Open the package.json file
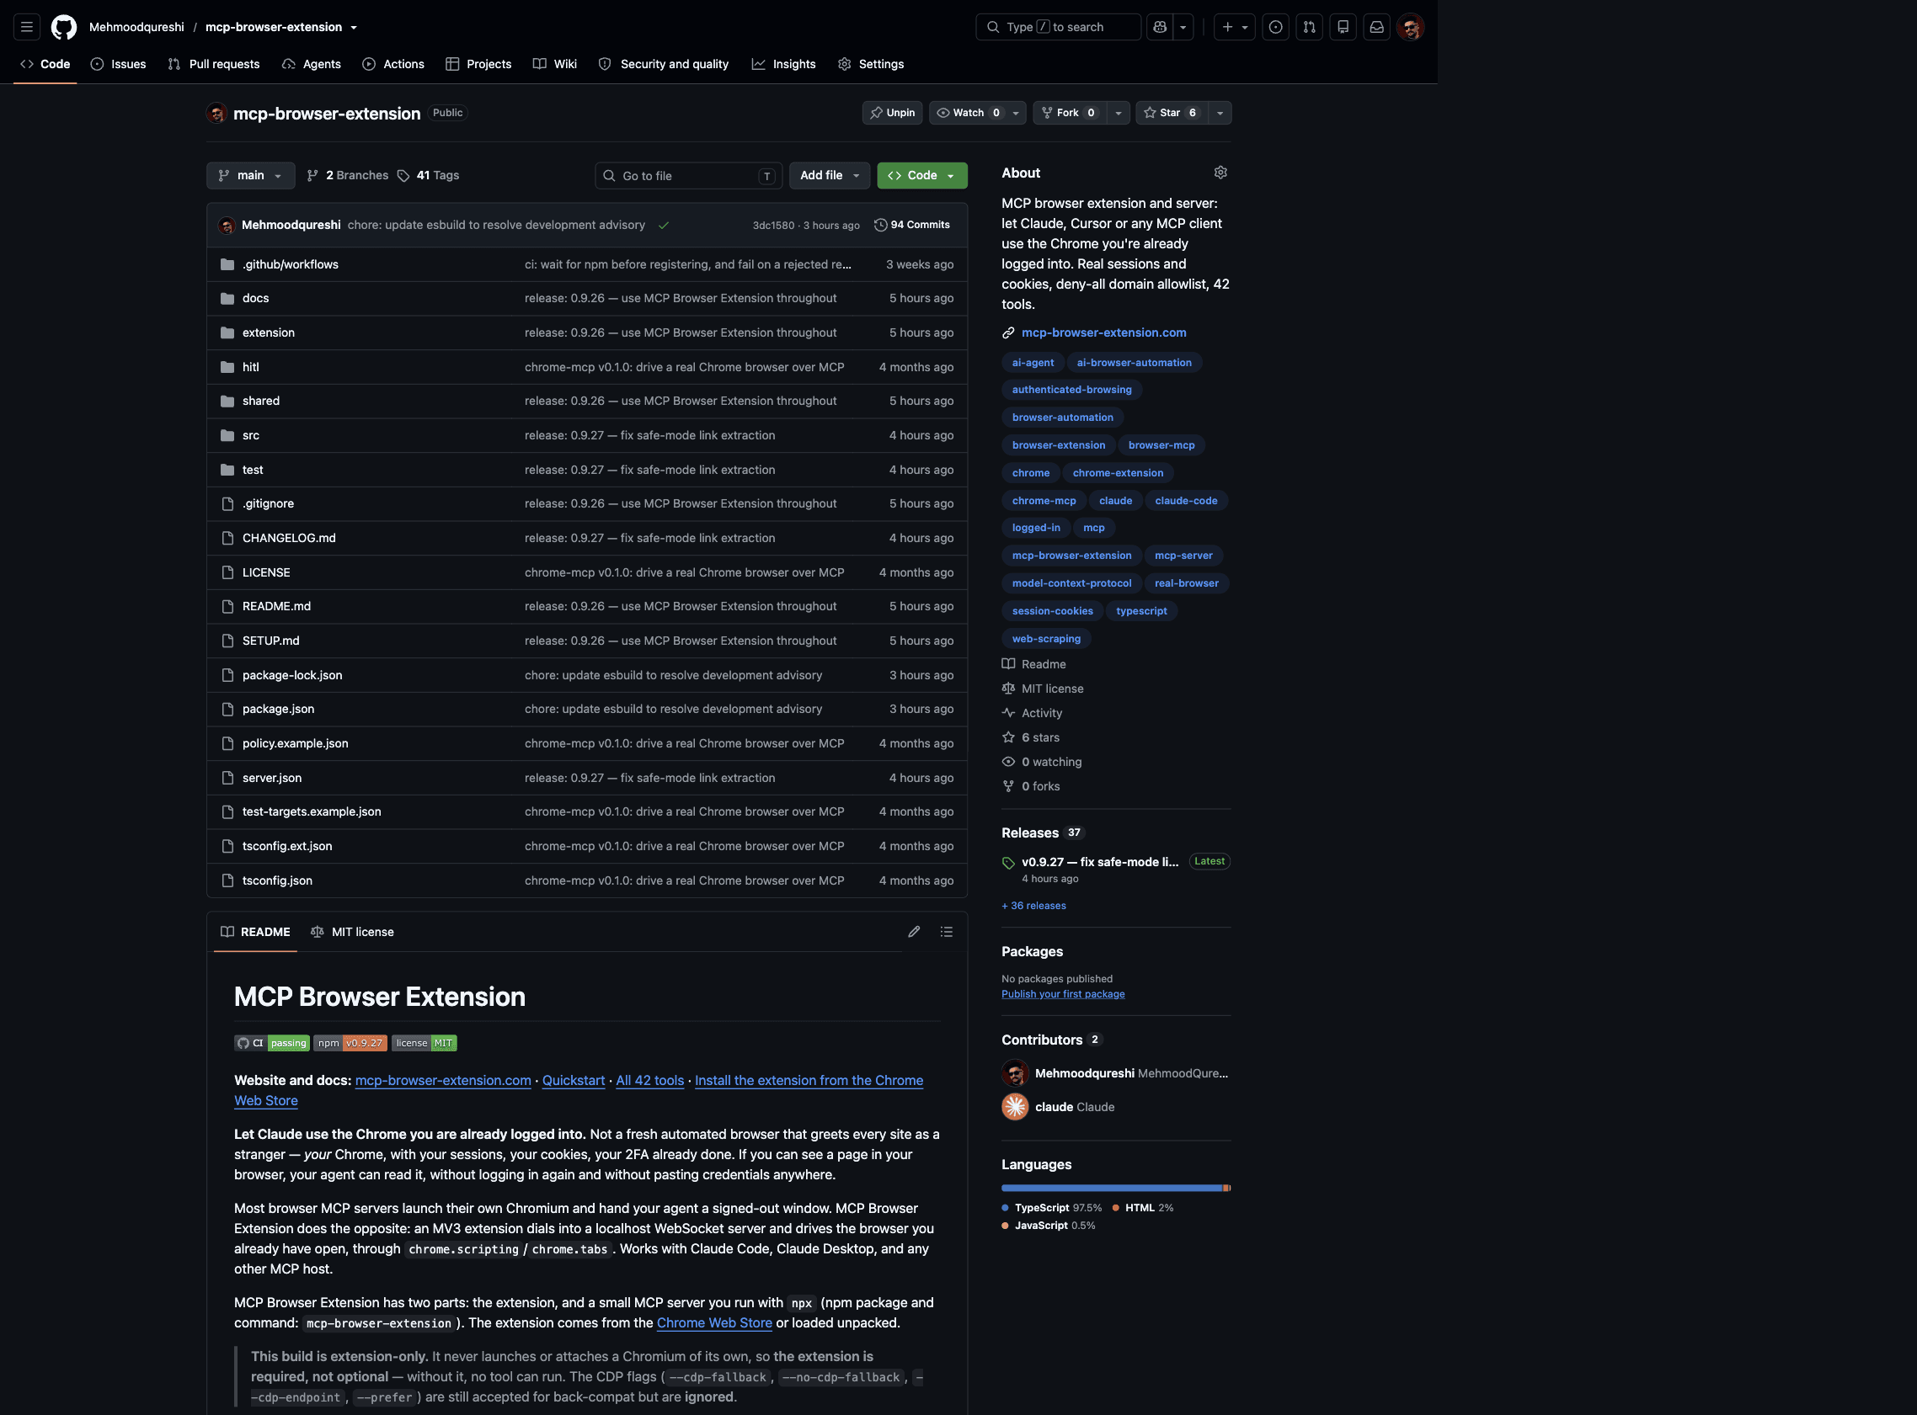The image size is (1917, 1415). click(278, 709)
